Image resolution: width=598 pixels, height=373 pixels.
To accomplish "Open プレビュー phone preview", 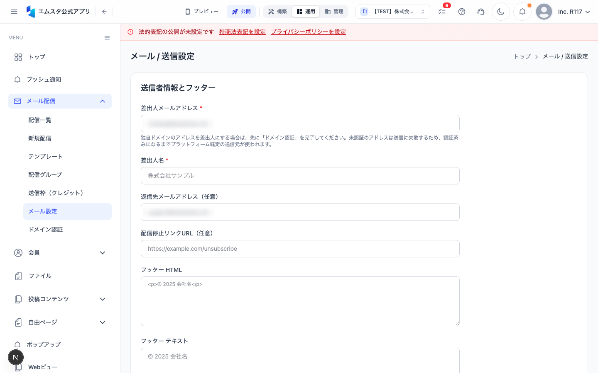I will pos(202,12).
